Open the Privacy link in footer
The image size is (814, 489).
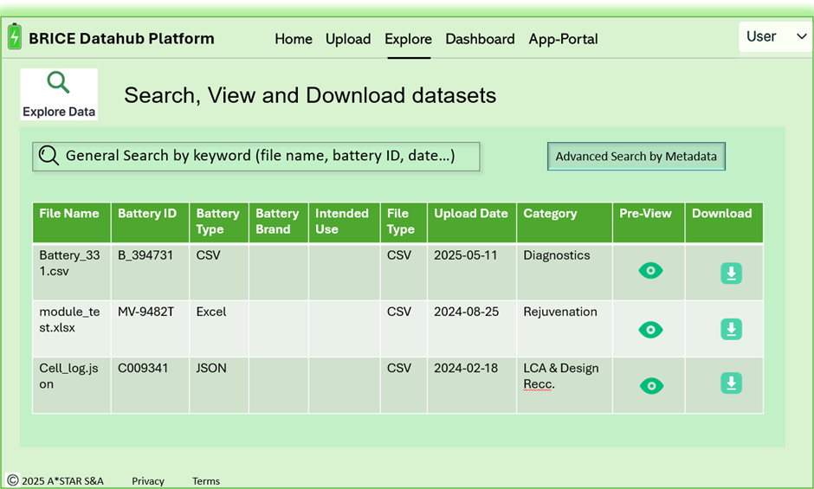[148, 481]
